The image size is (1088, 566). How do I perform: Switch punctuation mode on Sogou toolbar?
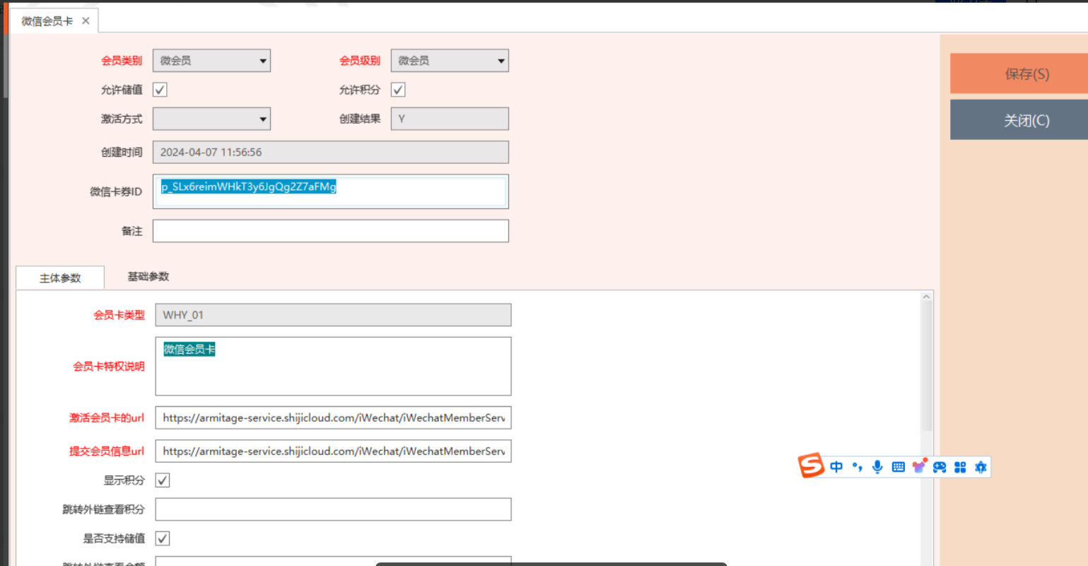857,467
